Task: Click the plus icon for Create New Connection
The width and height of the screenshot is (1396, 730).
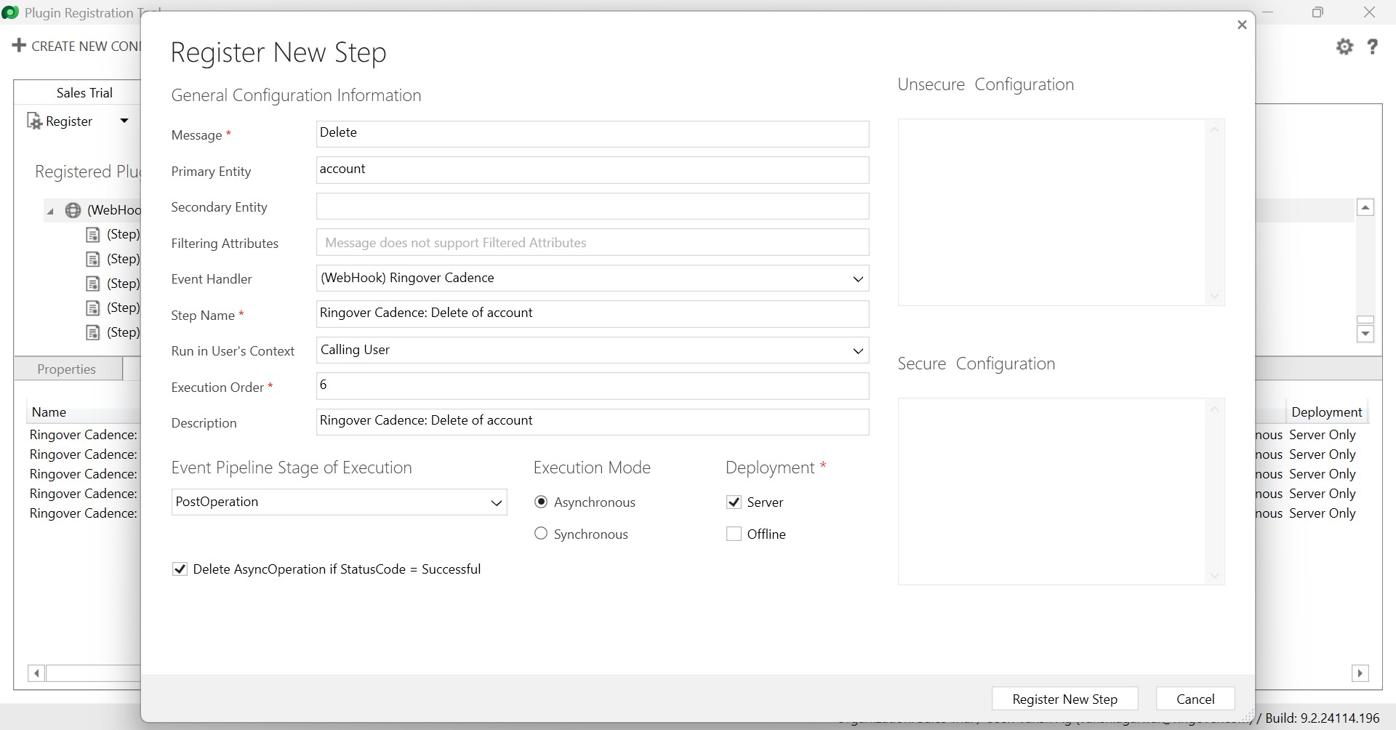Action: [x=20, y=45]
